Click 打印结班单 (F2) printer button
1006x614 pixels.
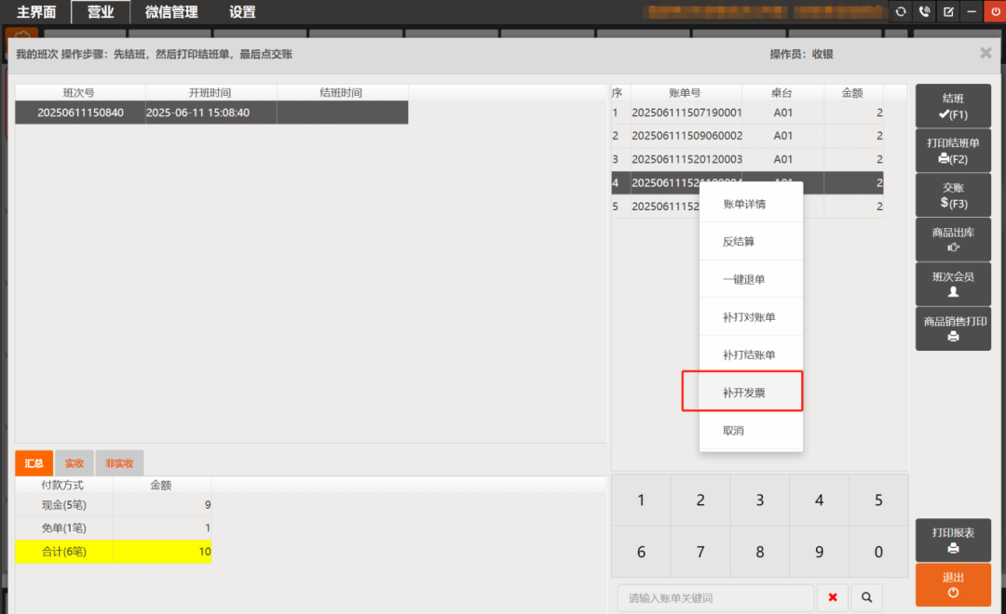[953, 151]
